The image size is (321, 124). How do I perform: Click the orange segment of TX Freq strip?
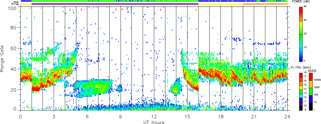(265, 4)
